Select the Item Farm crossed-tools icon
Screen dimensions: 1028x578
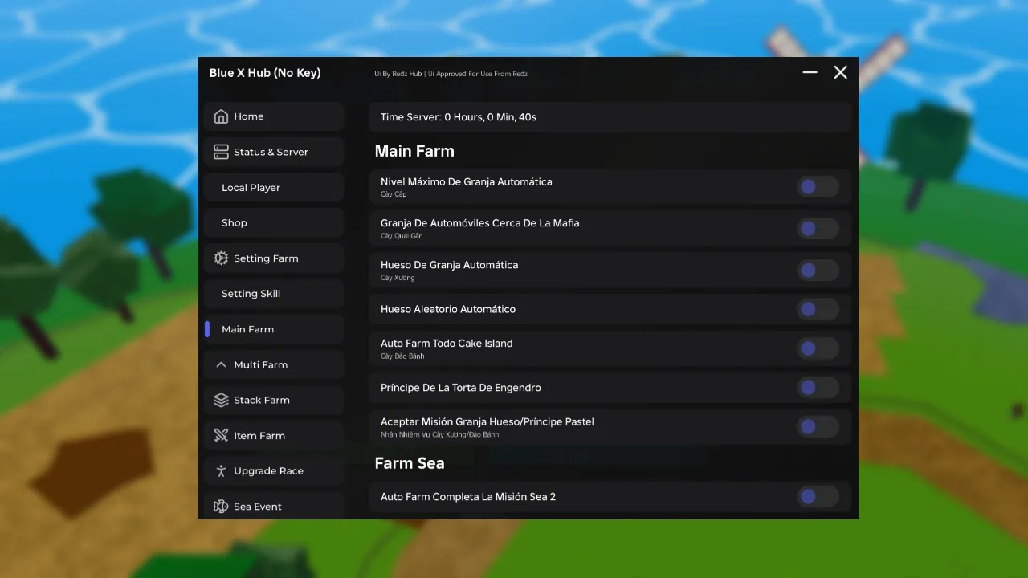click(x=222, y=435)
